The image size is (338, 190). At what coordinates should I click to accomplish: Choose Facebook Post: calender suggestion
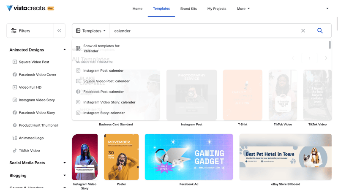103,92
